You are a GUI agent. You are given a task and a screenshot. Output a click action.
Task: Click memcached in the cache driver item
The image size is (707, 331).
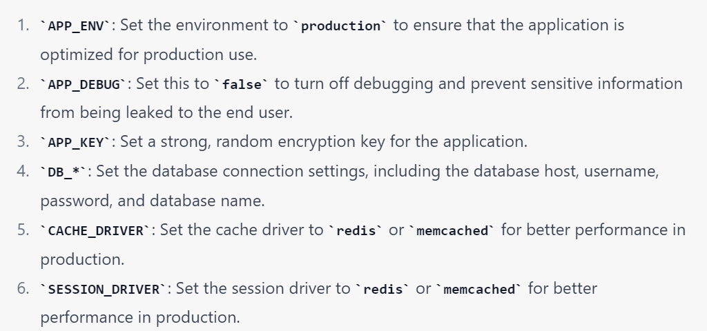pyautogui.click(x=452, y=231)
